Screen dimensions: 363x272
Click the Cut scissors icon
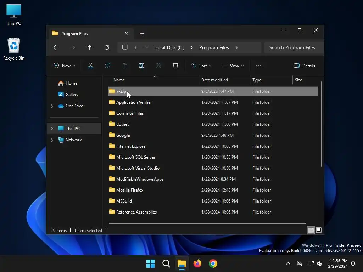(90, 66)
